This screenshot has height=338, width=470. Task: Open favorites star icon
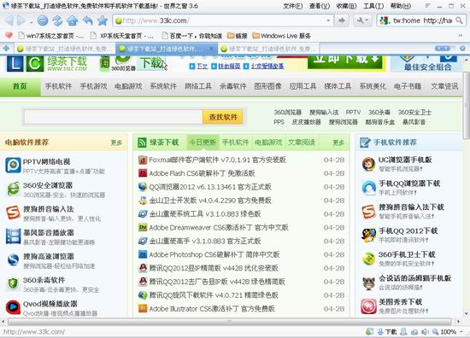click(103, 20)
